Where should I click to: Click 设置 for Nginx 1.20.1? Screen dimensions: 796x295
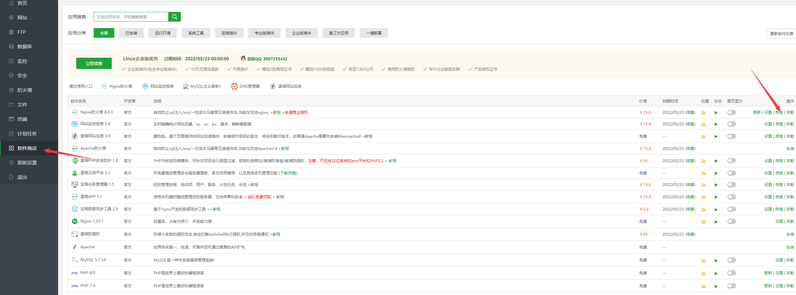pos(779,221)
